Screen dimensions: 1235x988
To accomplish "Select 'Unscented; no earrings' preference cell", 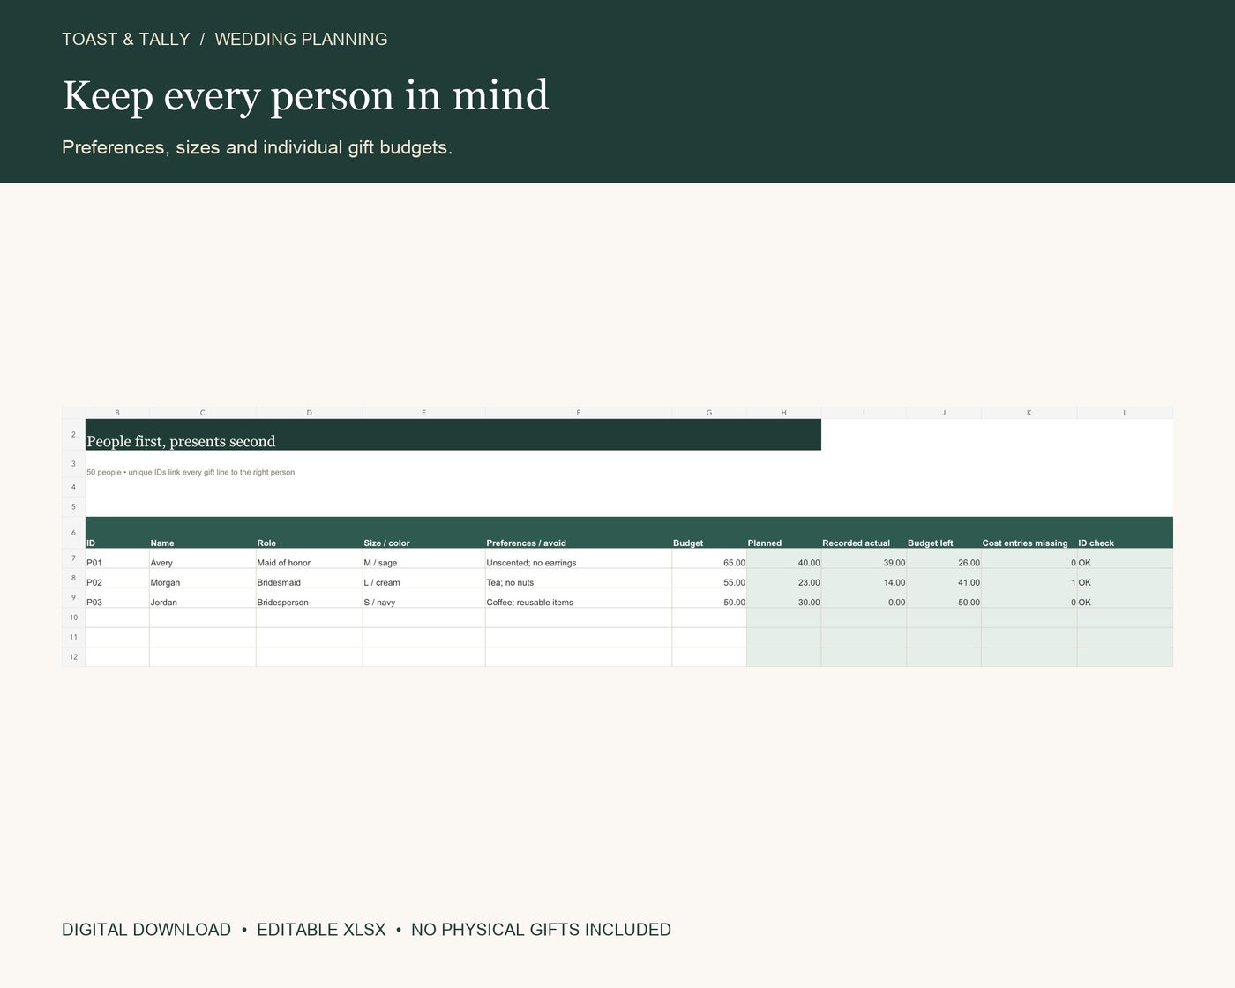I will (579, 559).
